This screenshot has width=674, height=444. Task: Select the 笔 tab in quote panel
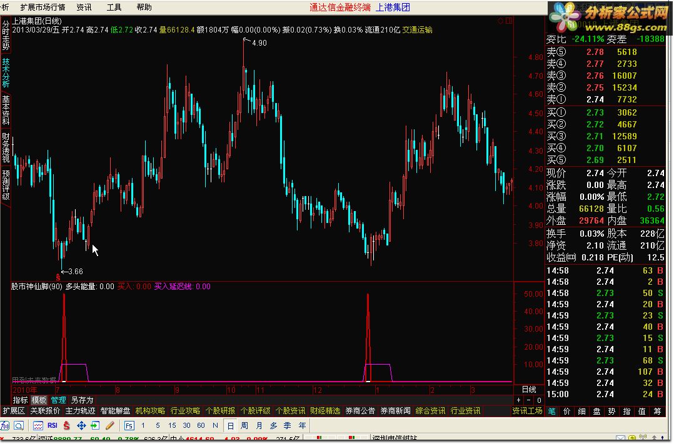(x=552, y=412)
